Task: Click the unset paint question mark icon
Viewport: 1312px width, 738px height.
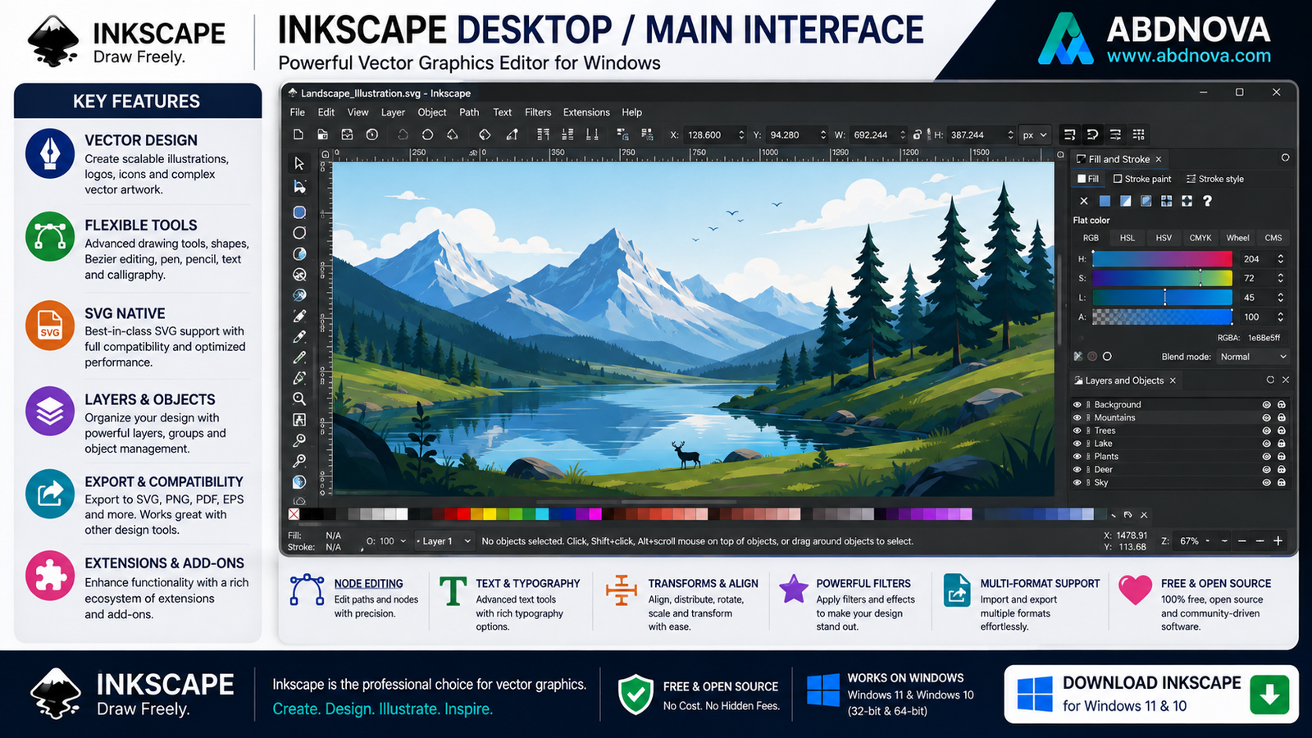Action: 1207,201
